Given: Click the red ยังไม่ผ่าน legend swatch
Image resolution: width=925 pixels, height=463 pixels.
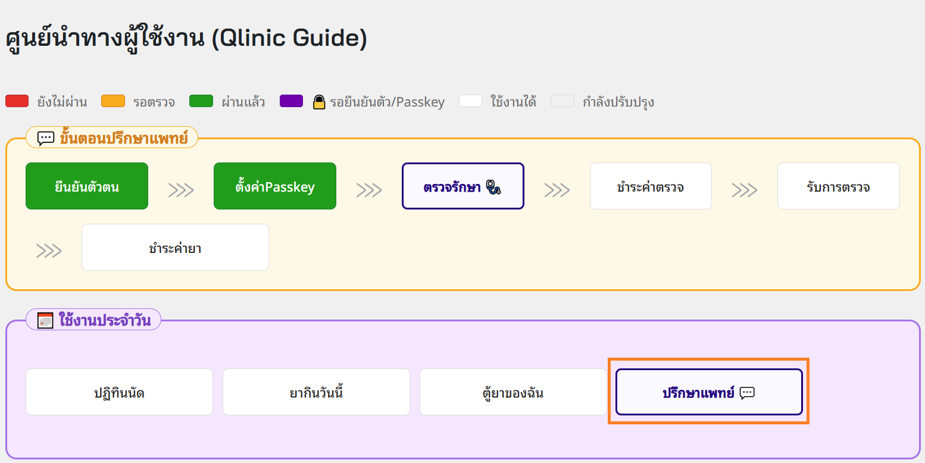Looking at the screenshot, I should pos(17,101).
